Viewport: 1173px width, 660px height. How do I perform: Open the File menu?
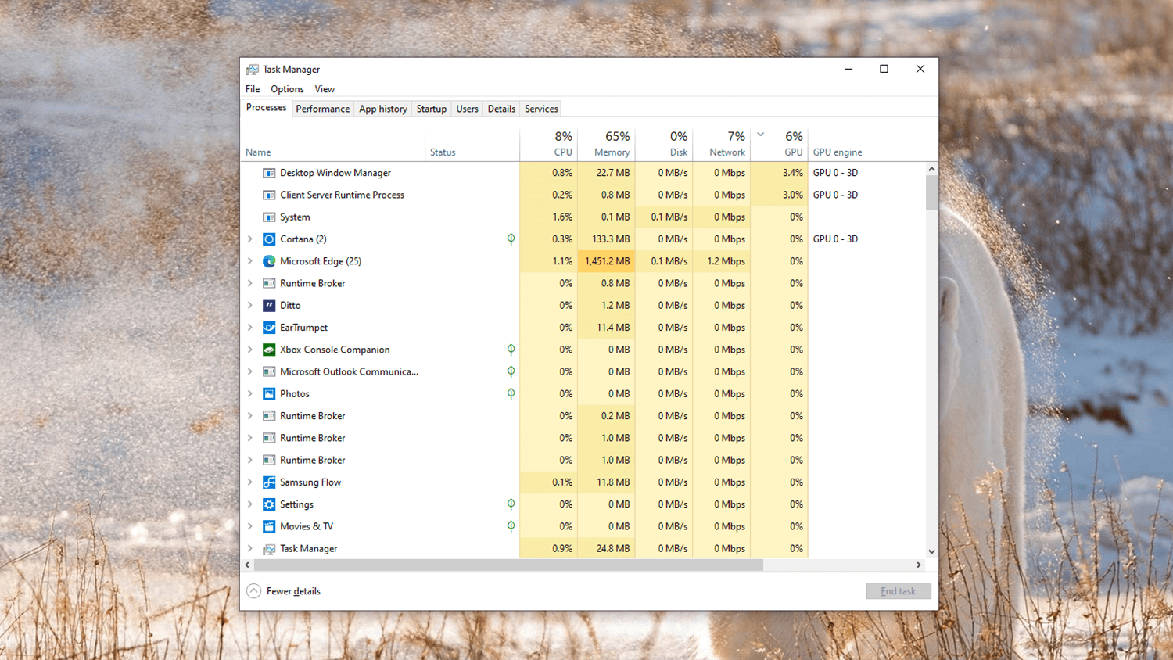click(x=253, y=89)
